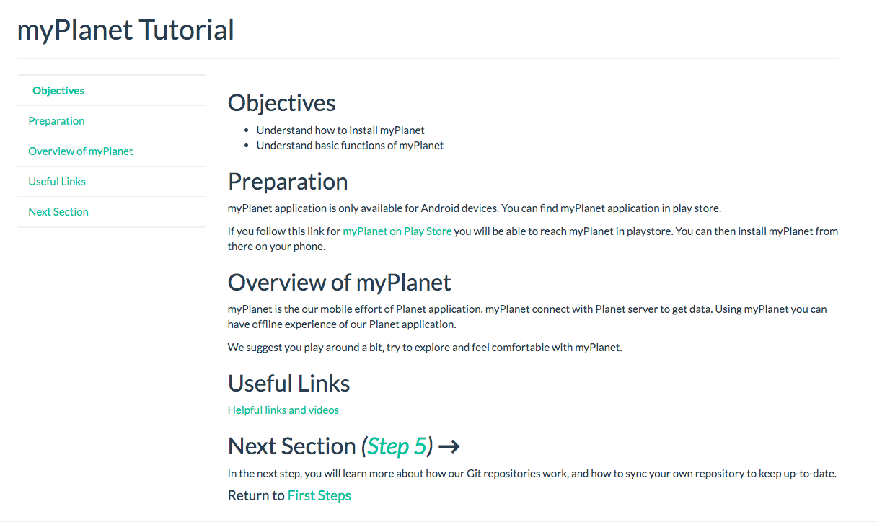Open "Next Section" from the sidebar navigation
Viewport: 877px width, 522px height.
pyautogui.click(x=58, y=211)
